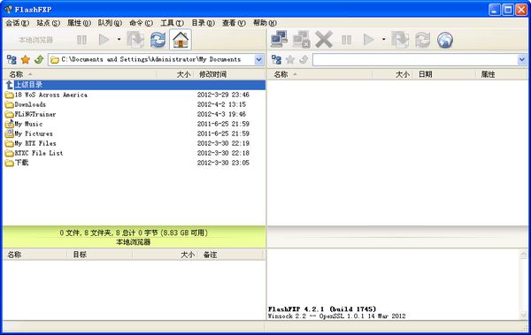
Task: Click the remote refresh icon
Action: [423, 40]
